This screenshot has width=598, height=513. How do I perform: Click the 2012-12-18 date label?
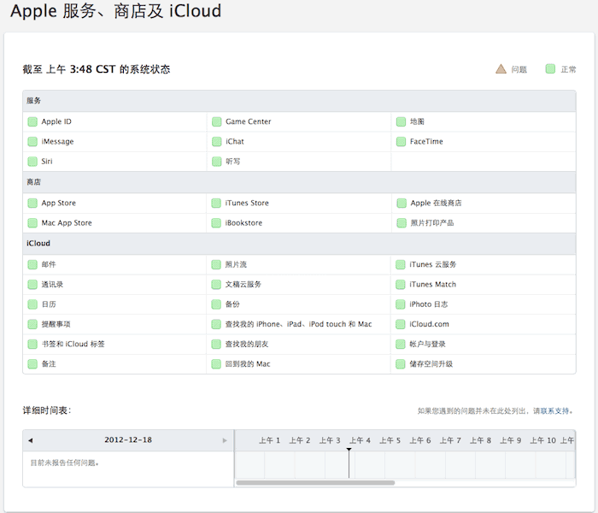pyautogui.click(x=128, y=440)
